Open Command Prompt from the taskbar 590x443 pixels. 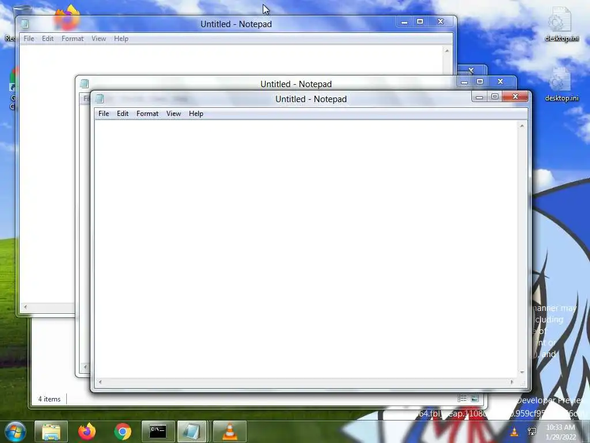pyautogui.click(x=158, y=431)
